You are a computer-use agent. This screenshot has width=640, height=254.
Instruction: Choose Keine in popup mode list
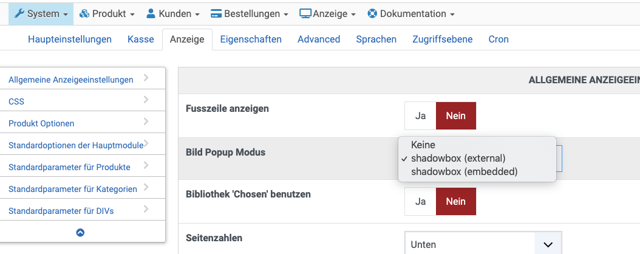pyautogui.click(x=423, y=145)
